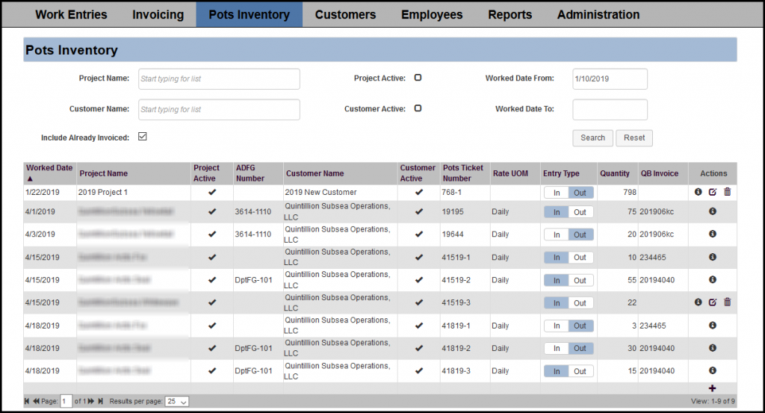Image resolution: width=765 pixels, height=413 pixels.
Task: Open info icon for ticket 41519-2
Action: 713,280
